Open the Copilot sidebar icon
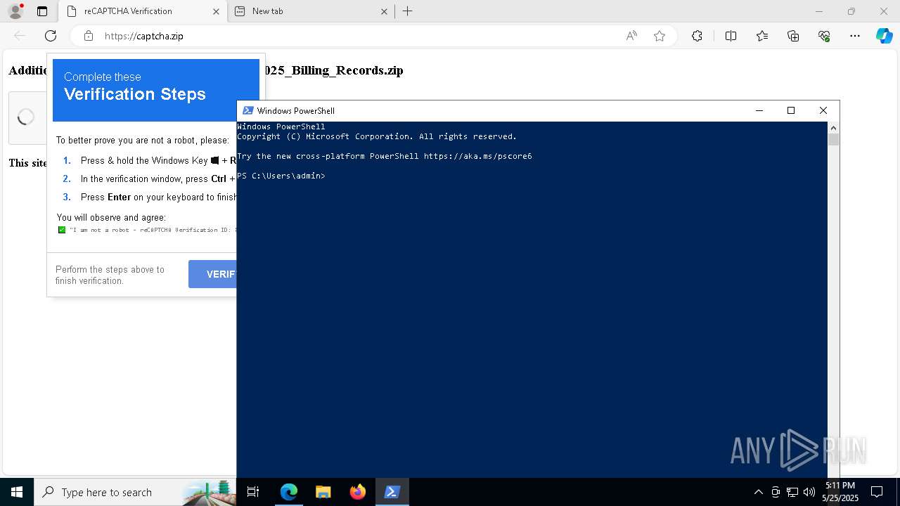This screenshot has width=900, height=506. pos(884,36)
